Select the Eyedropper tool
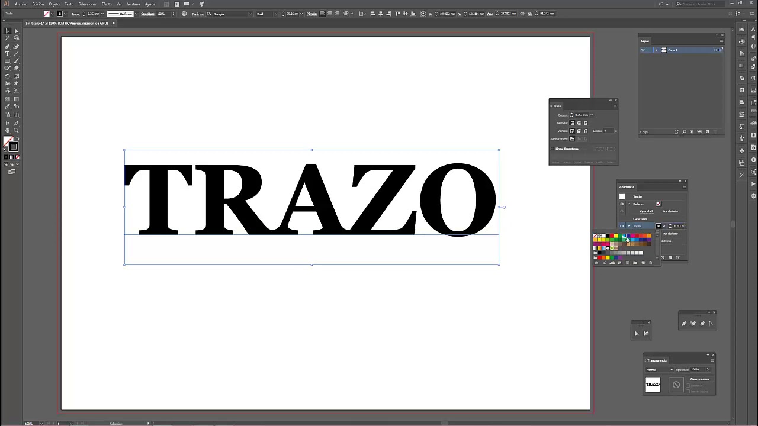 click(x=8, y=106)
